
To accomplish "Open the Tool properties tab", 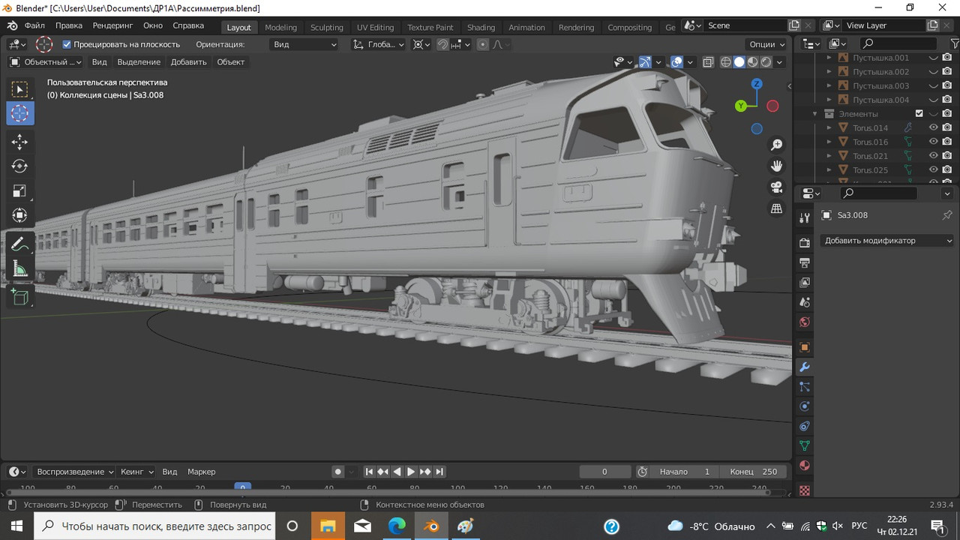I will coord(805,217).
